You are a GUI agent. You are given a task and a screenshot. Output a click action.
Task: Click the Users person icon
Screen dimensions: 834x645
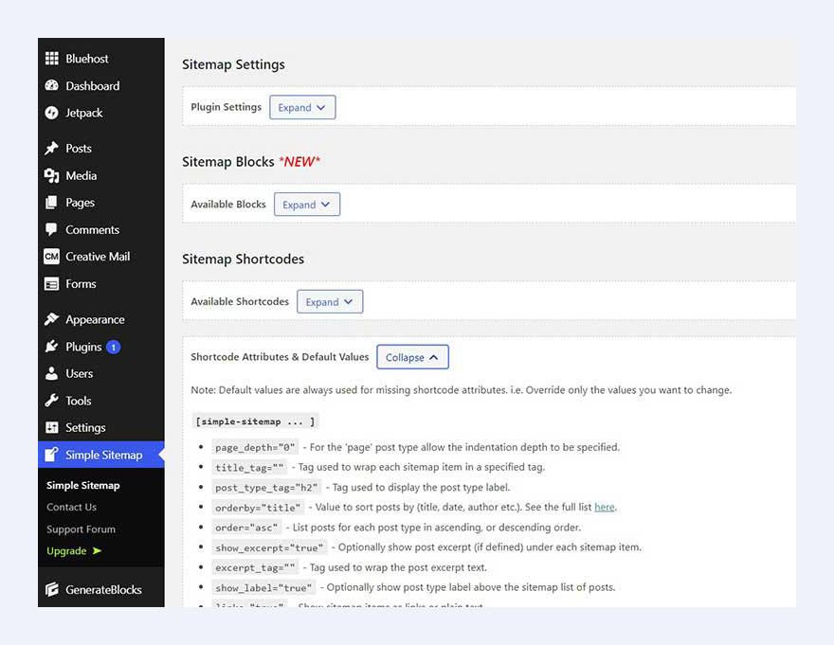pyautogui.click(x=51, y=374)
